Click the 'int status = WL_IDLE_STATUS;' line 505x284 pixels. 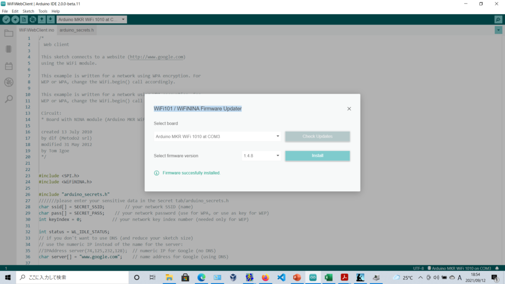tap(74, 232)
